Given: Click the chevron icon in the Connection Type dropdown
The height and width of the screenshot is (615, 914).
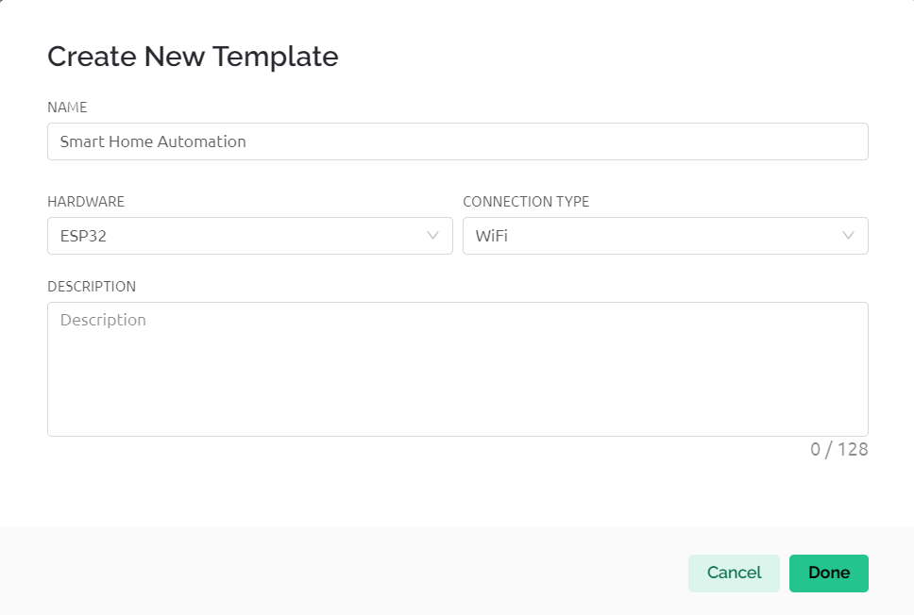Looking at the screenshot, I should pyautogui.click(x=848, y=236).
